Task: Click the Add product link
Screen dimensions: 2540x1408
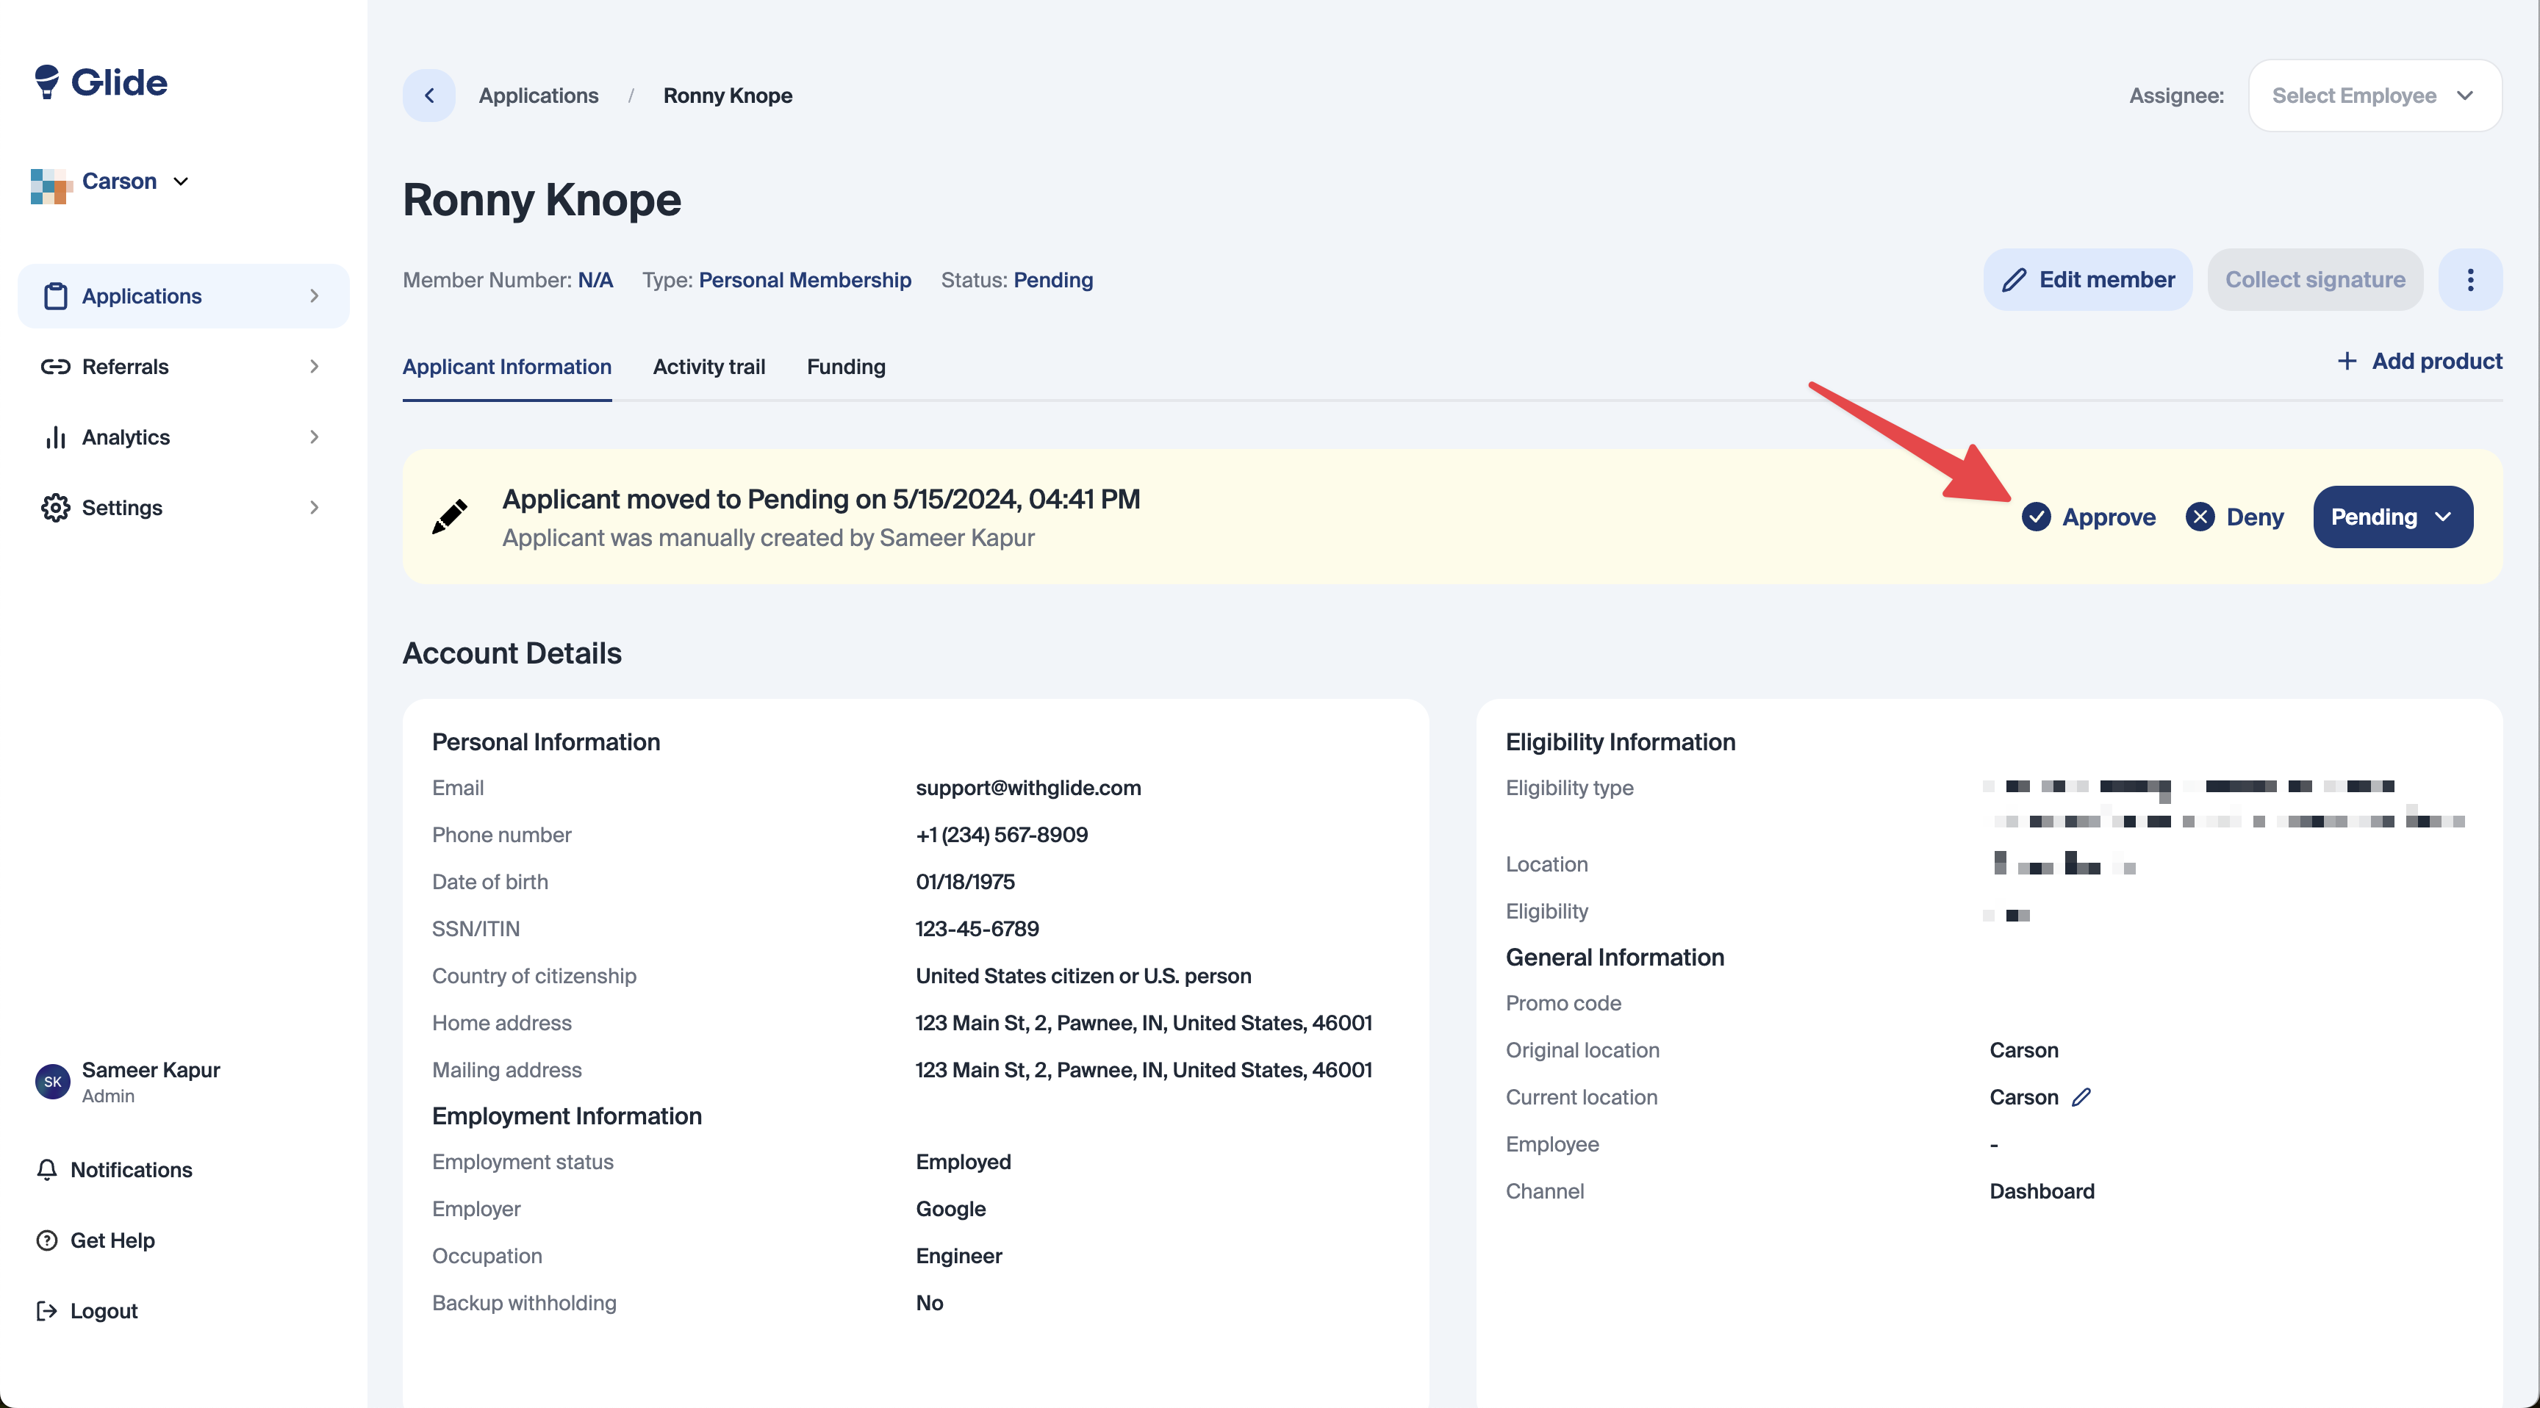Action: click(2419, 361)
